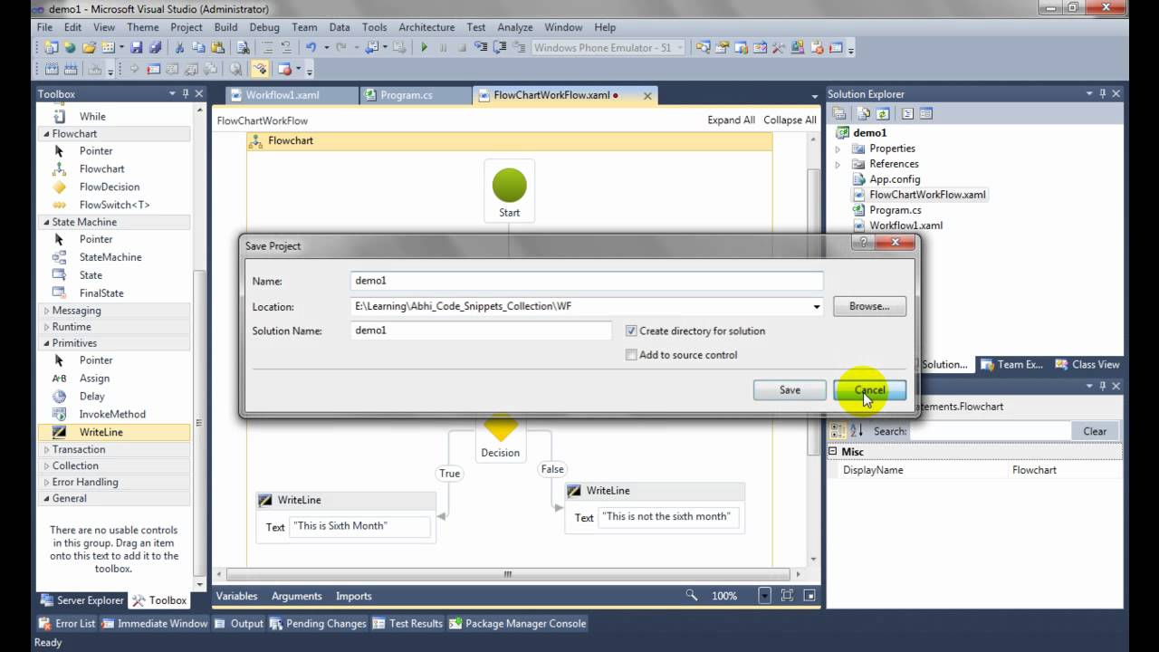Click the Paste clipboard toolbar icon
The height and width of the screenshot is (652, 1159).
pos(217,47)
